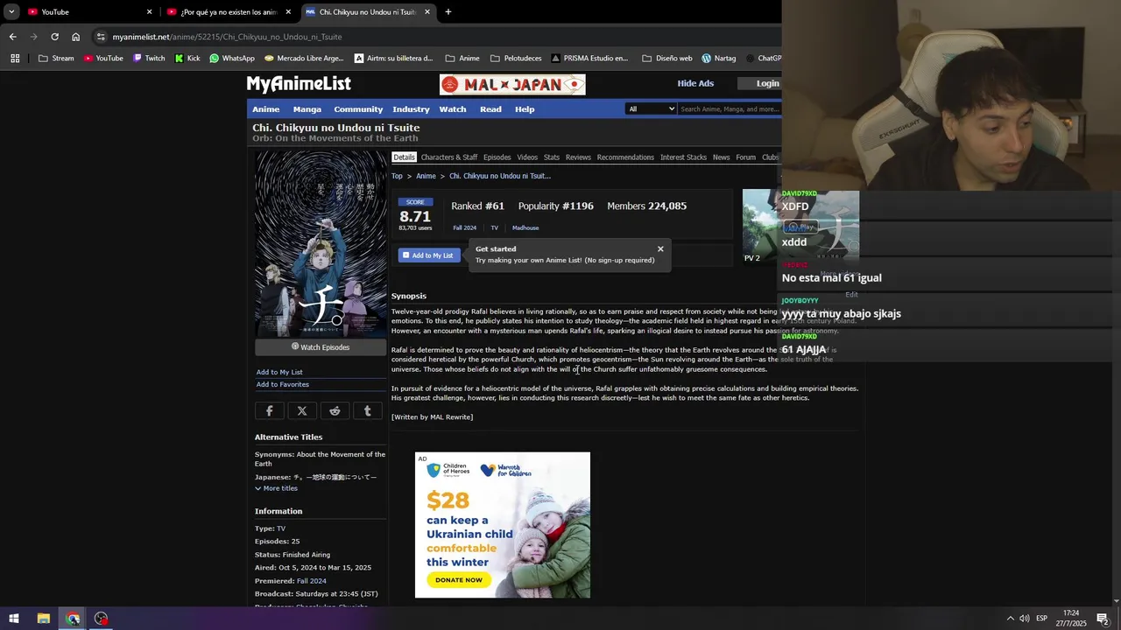The width and height of the screenshot is (1121, 630).
Task: Open the Chrome apps grid shortcut
Action: click(15, 59)
